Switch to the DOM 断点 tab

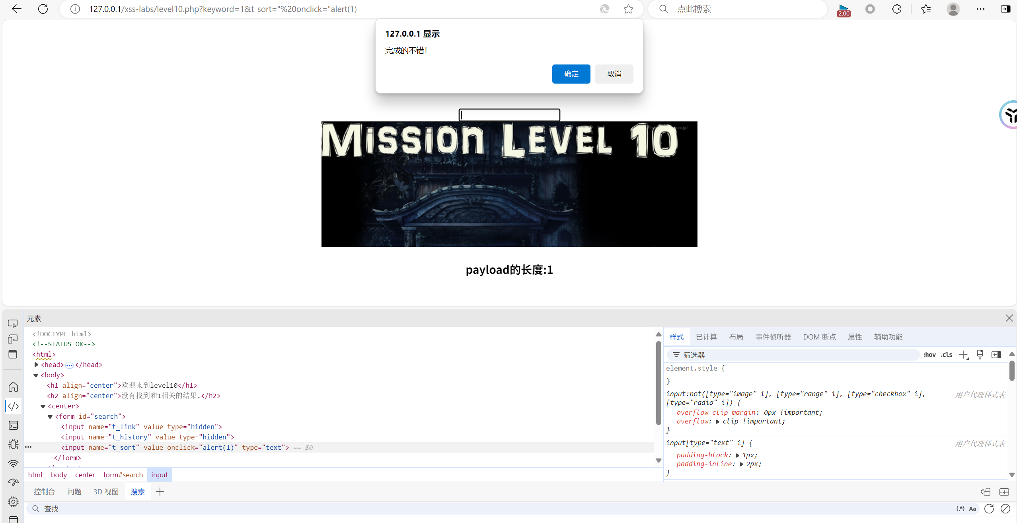[x=819, y=337]
